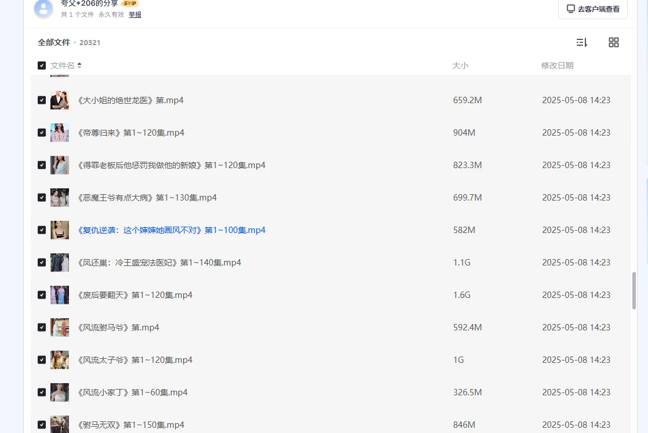This screenshot has height=433, width=648.
Task: Click thumbnail of 《废后要翻天》 video
Action: (x=59, y=295)
